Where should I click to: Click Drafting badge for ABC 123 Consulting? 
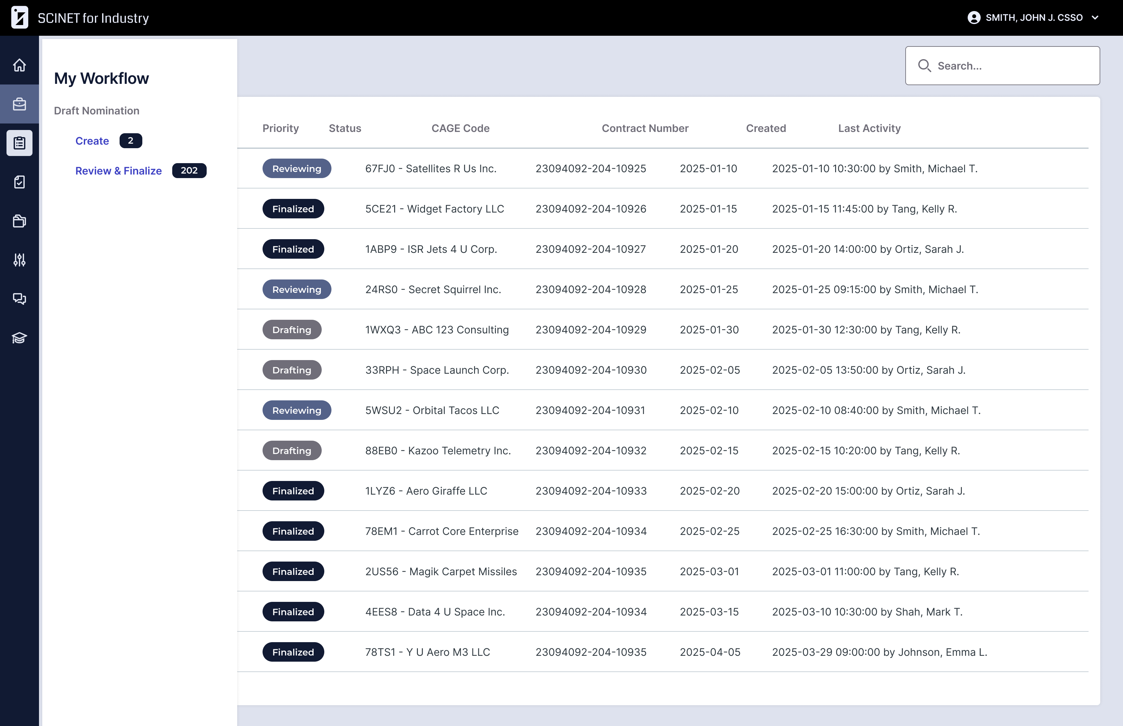pos(292,330)
